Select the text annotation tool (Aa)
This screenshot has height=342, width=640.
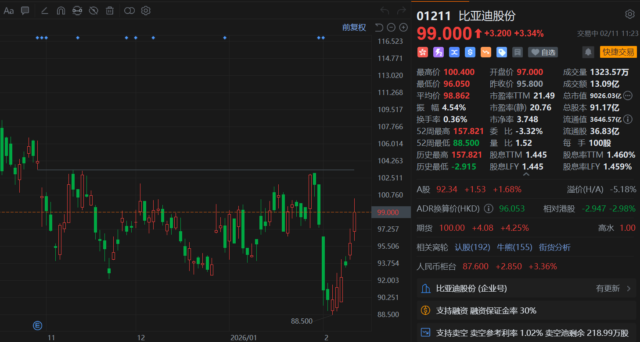[8, 11]
